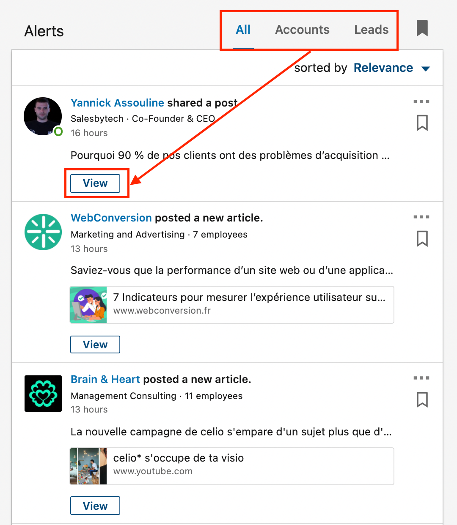Viewport: 457px width, 525px height.
Task: Click the YouTube video thumbnail image
Action: click(88, 466)
